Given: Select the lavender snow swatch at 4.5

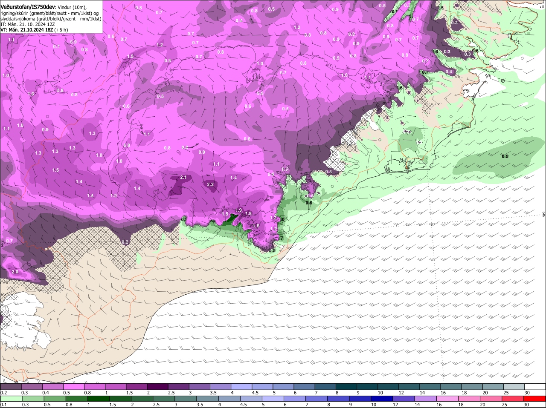Looking at the screenshot, I should 261,387.
